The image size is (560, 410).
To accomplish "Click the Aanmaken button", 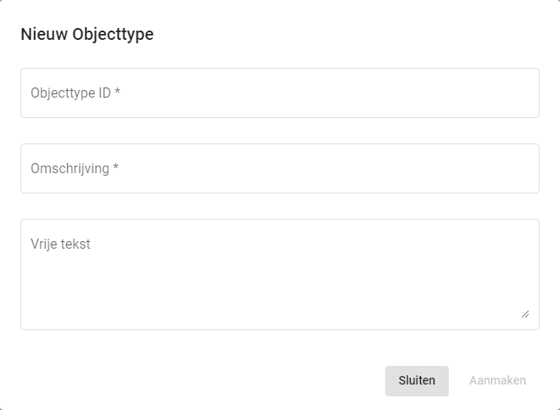I will point(497,380).
